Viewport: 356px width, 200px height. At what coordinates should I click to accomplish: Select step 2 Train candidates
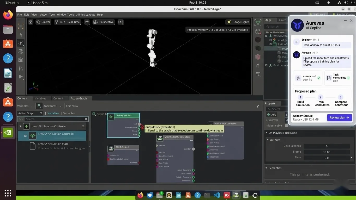coord(322,101)
